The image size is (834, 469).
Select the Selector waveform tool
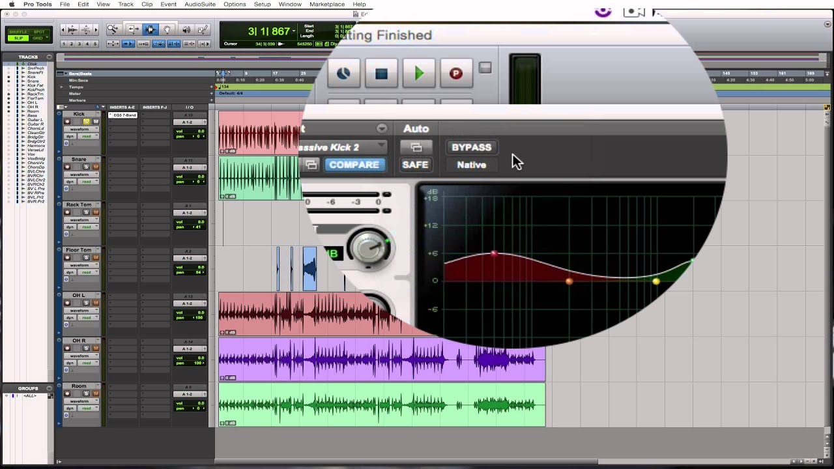(151, 29)
